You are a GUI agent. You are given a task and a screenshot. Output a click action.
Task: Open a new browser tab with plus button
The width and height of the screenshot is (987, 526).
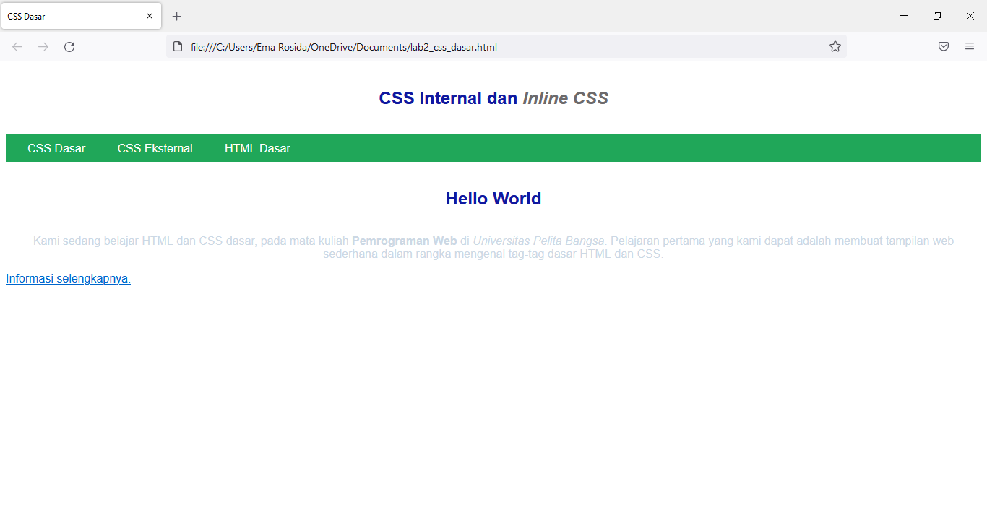tap(176, 16)
